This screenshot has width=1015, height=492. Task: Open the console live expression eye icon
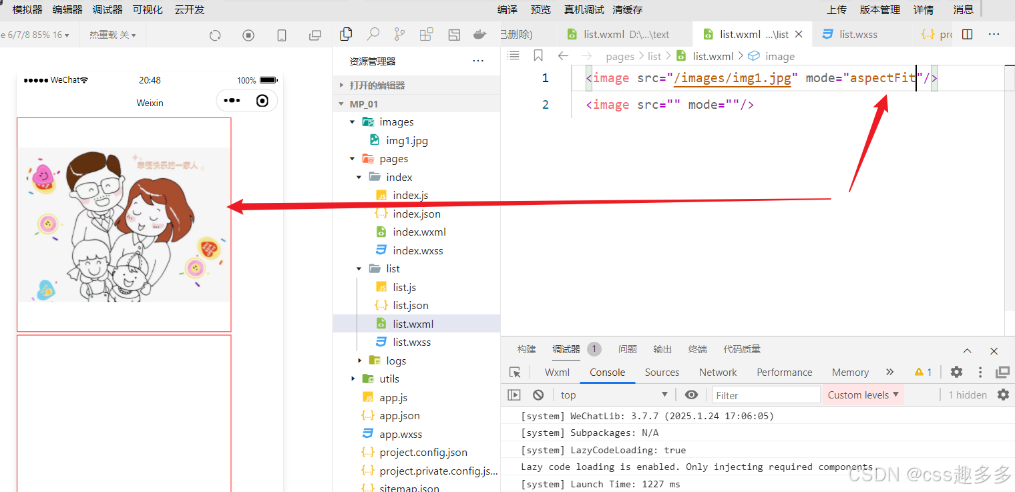pyautogui.click(x=691, y=395)
